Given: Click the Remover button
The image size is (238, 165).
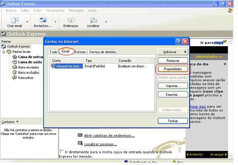Looking at the screenshot, I should click(x=173, y=61).
